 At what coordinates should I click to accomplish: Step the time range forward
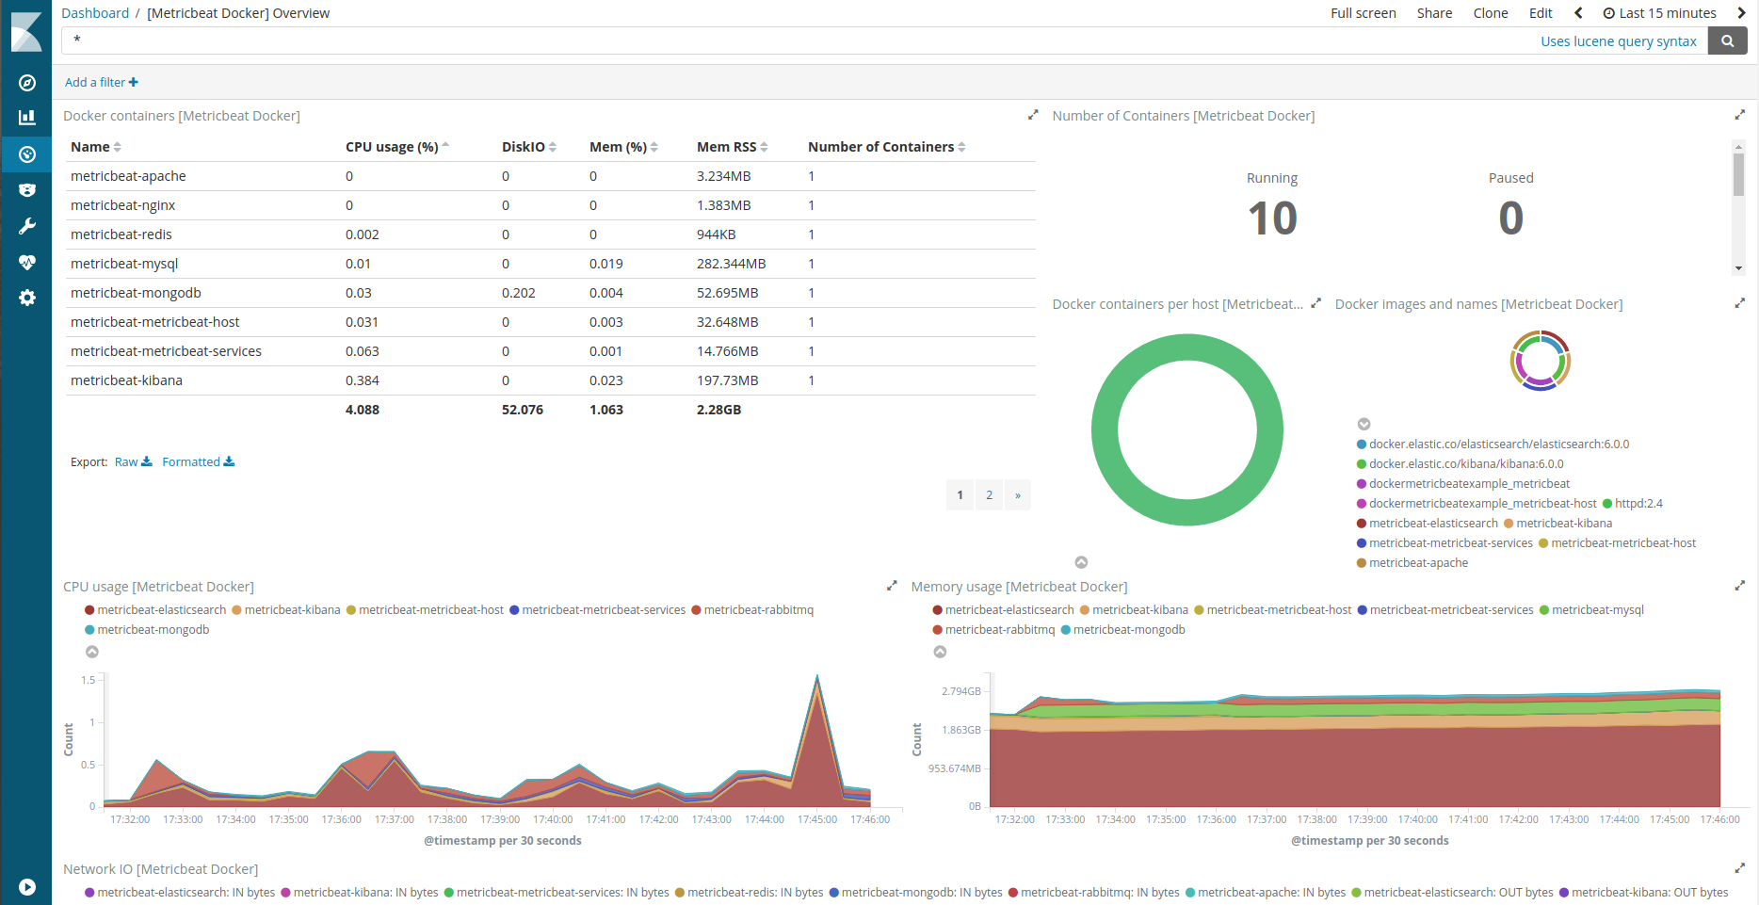(x=1741, y=13)
